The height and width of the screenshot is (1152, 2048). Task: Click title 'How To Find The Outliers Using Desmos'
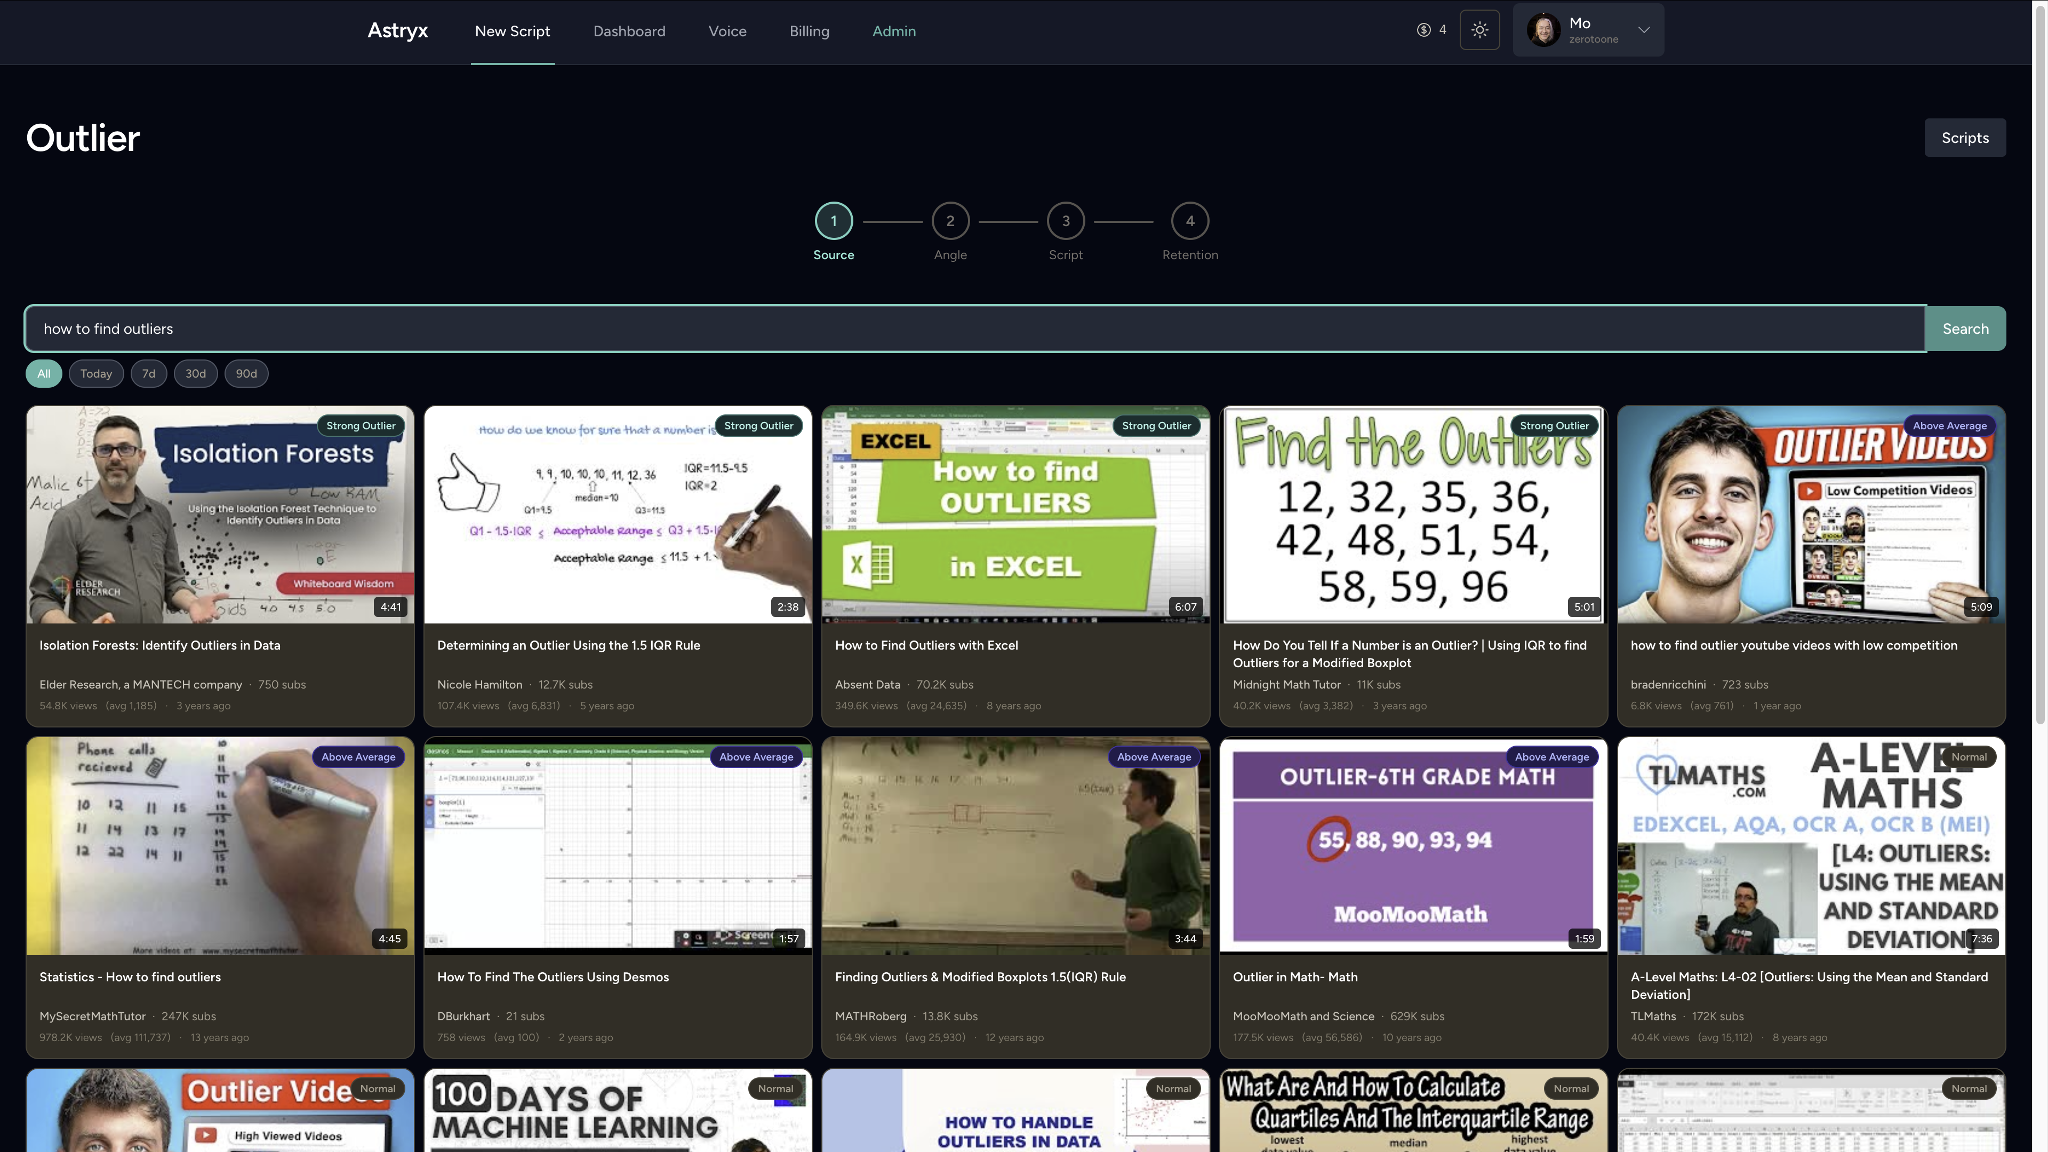(x=554, y=977)
